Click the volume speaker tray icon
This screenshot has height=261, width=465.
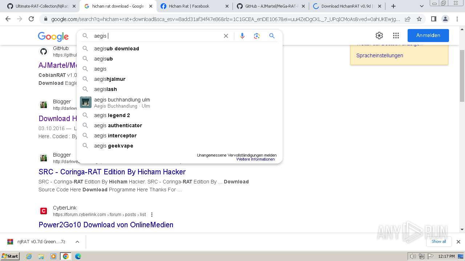[413, 256]
